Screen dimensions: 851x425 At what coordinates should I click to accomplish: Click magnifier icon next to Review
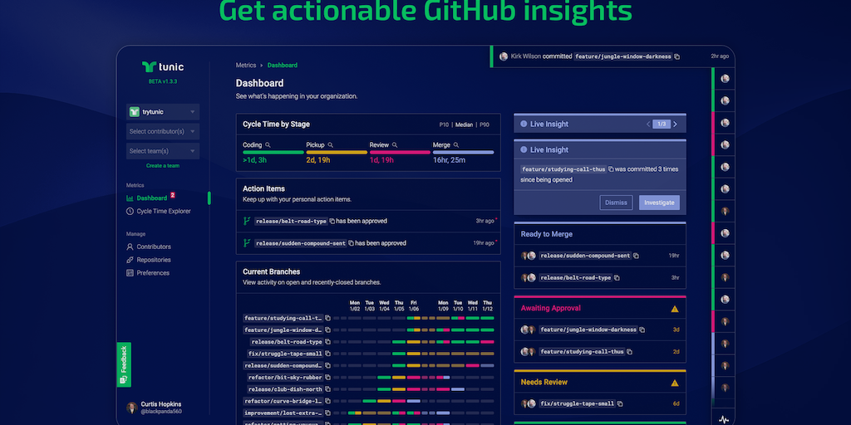click(x=395, y=145)
